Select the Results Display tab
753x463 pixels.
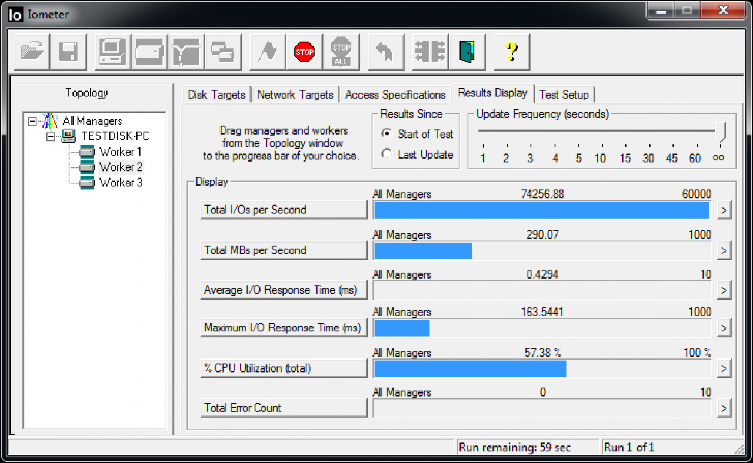[492, 93]
